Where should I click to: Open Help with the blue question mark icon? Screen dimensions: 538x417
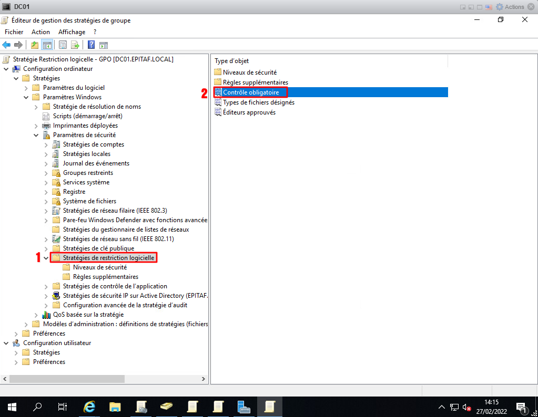point(91,45)
